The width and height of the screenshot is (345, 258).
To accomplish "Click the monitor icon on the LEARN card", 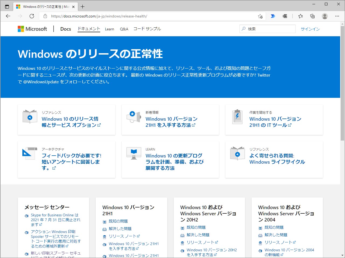I will point(134,153).
